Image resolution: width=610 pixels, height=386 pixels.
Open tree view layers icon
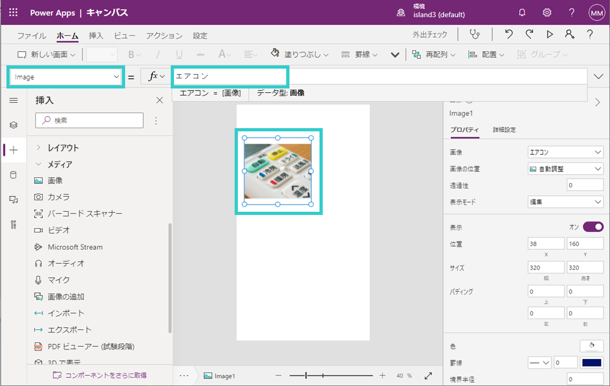[x=13, y=125]
